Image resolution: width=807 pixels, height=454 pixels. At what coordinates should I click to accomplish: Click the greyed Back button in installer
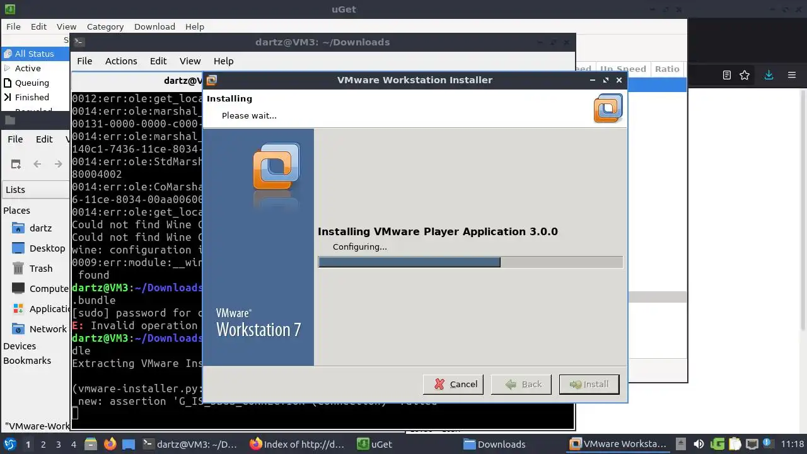(x=521, y=384)
